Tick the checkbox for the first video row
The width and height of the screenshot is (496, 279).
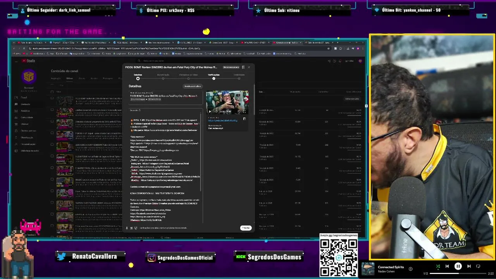point(52,98)
